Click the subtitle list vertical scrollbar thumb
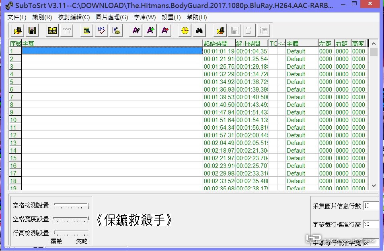 (374, 52)
